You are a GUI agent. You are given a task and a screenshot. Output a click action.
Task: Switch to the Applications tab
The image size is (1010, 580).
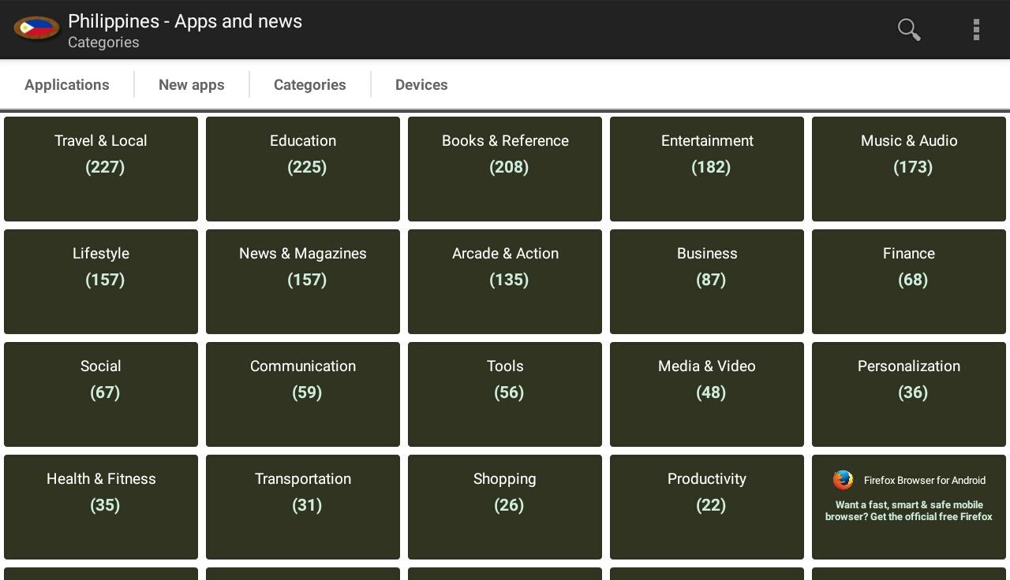pyautogui.click(x=67, y=84)
